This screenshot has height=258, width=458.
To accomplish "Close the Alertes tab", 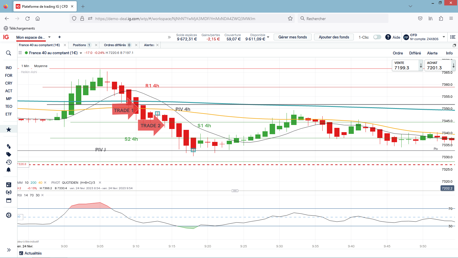I will 157,45.
